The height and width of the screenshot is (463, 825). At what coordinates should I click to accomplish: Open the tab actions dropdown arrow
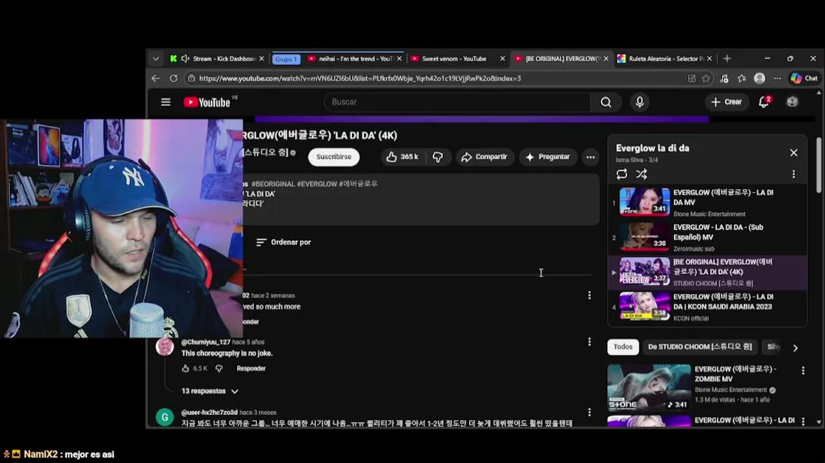coord(155,59)
